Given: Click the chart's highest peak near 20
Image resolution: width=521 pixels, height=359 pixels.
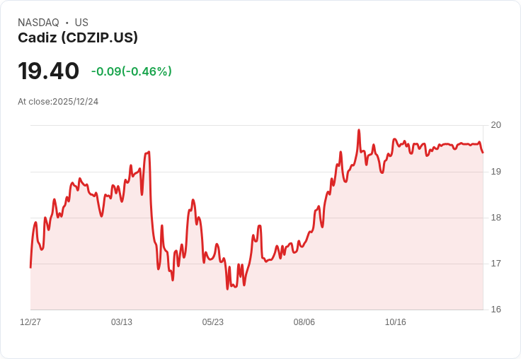Looking at the screenshot, I should 359,130.
